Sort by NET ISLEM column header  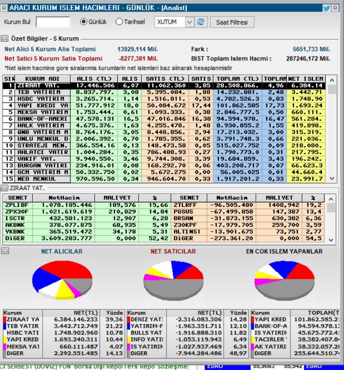306,79
